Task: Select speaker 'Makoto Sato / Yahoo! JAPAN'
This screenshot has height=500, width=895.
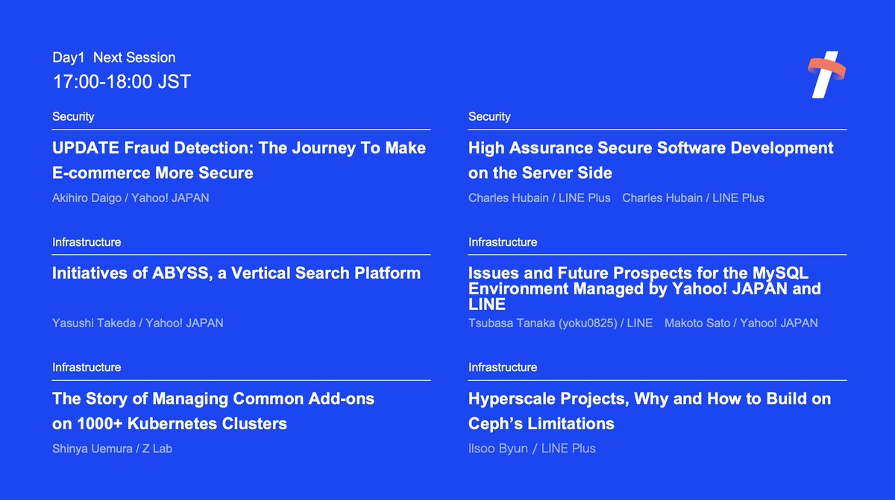Action: 741,323
